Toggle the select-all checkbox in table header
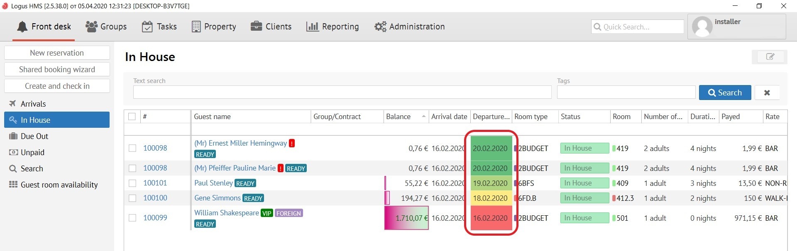 pos(132,117)
